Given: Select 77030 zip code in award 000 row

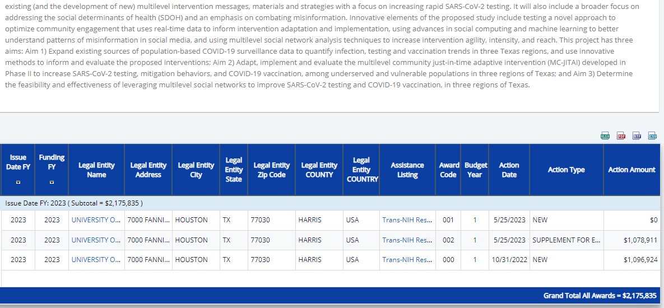Looking at the screenshot, I should tap(271, 260).
